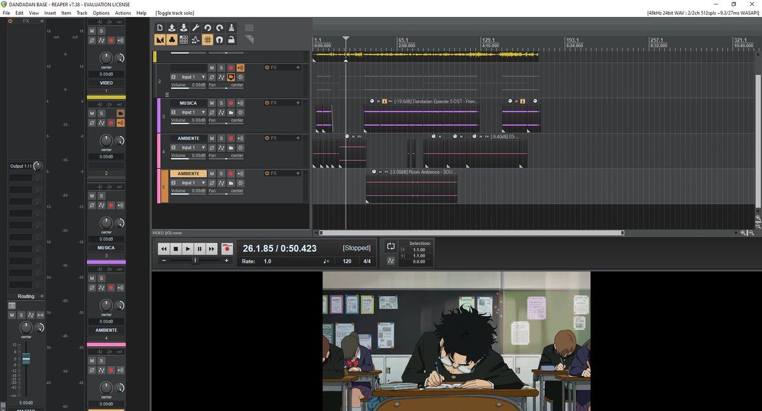Screen dimensions: 762x411
Task: Click the horizontal timeline scrollbar
Action: pyautogui.click(x=472, y=233)
